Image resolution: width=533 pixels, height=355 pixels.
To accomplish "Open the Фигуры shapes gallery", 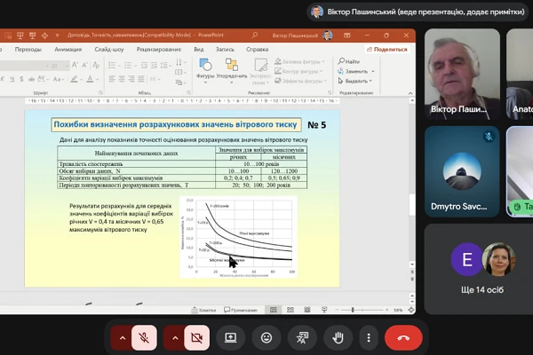I will (x=205, y=70).
